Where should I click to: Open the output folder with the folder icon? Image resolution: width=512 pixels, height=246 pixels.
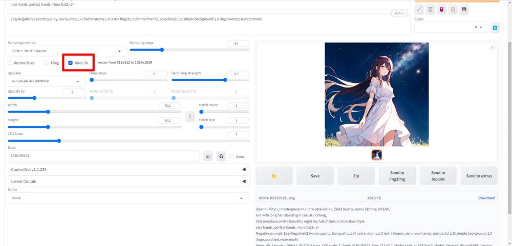(274, 176)
